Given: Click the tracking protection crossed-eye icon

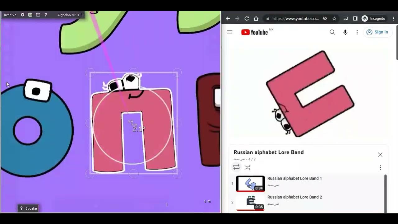Looking at the screenshot, I should (325, 19).
